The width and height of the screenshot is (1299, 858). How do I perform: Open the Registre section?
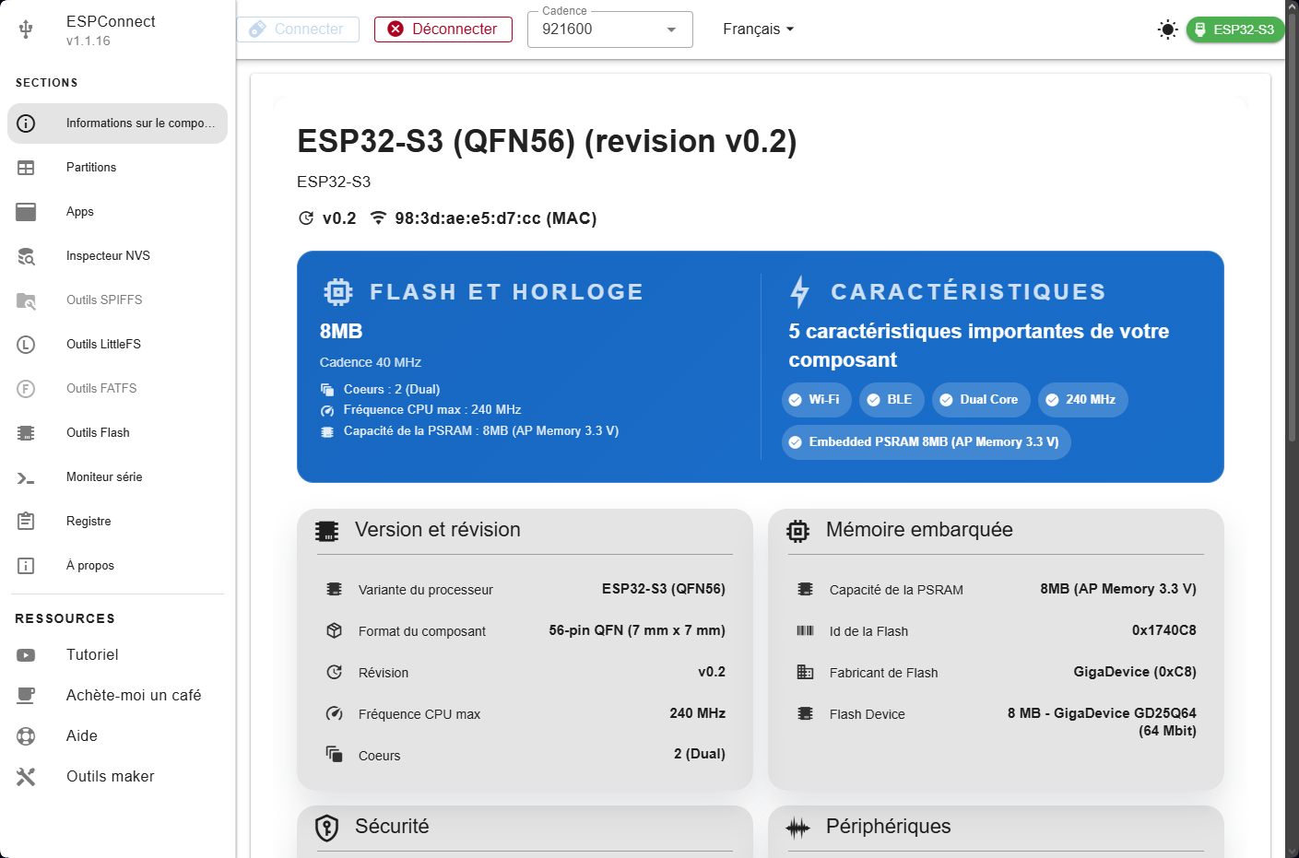pyautogui.click(x=117, y=522)
